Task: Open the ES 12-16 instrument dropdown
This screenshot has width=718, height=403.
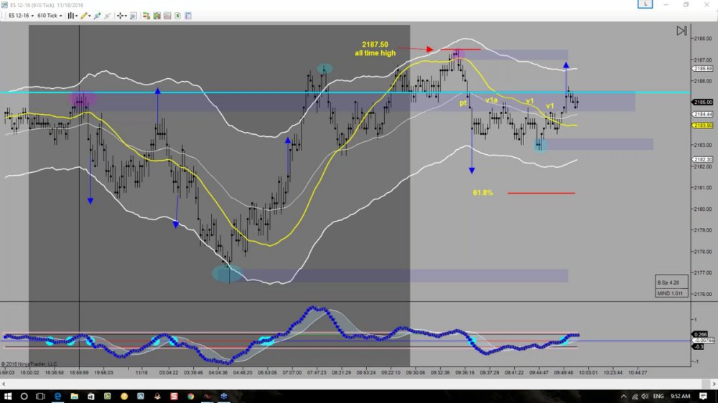Action: tap(21, 16)
